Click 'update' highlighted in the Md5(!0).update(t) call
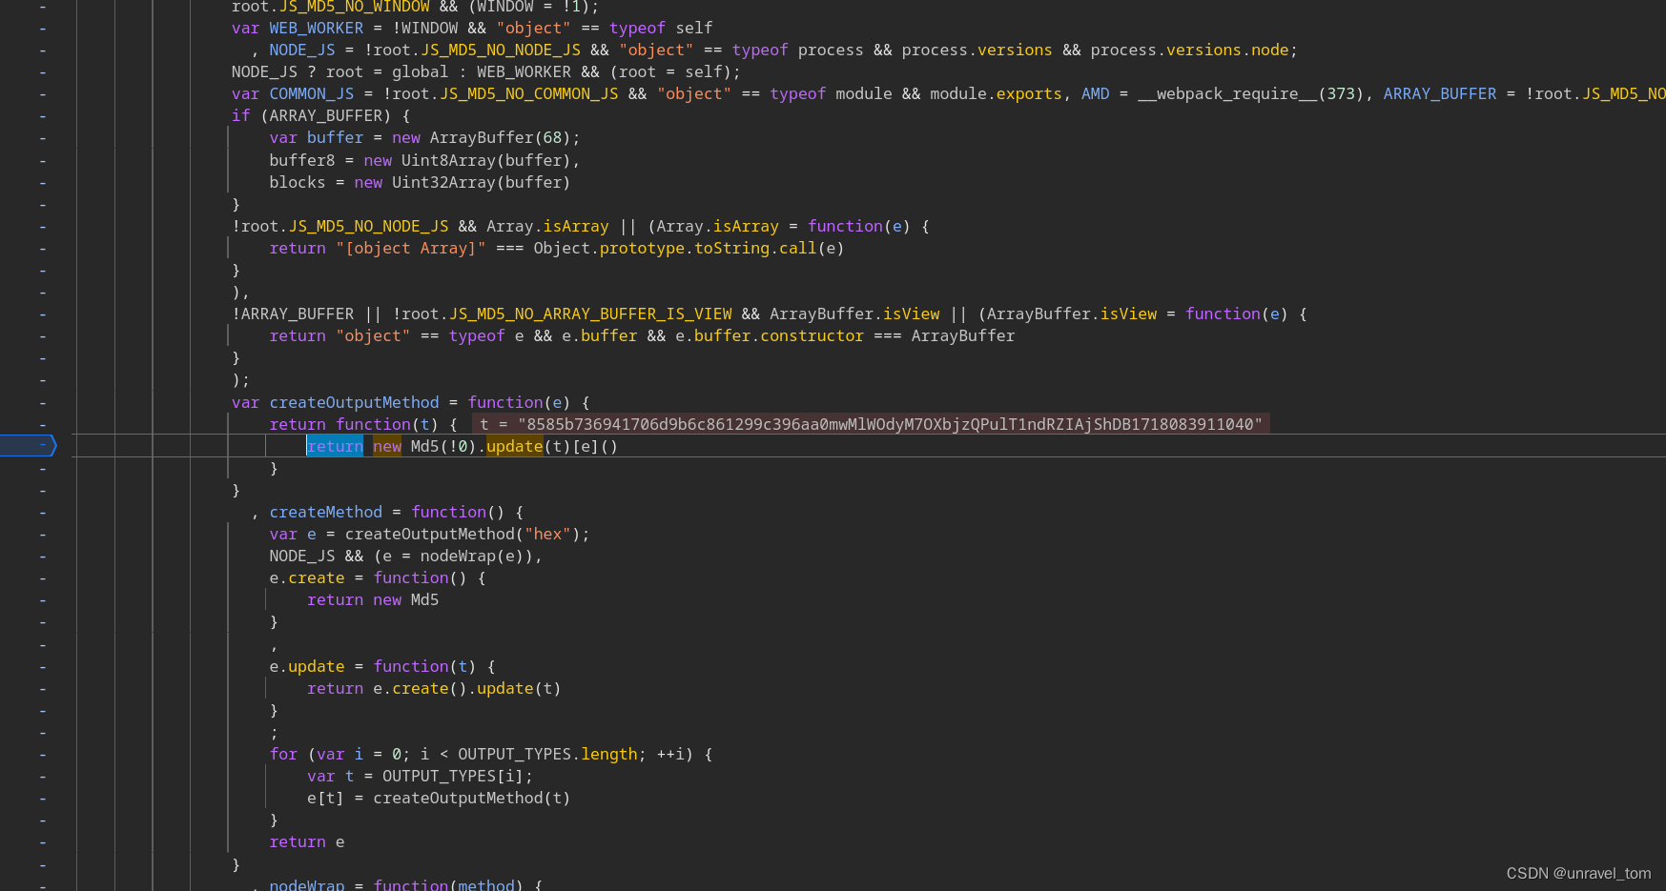 (514, 446)
